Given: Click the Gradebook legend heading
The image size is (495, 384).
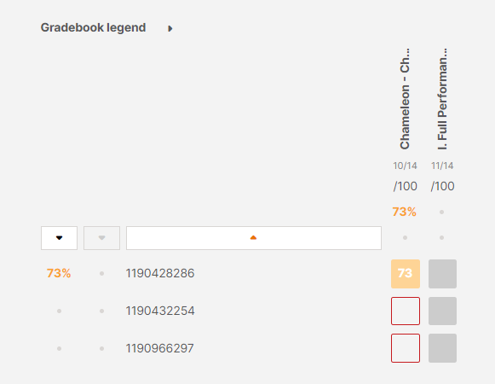Looking at the screenshot, I should click(x=93, y=27).
